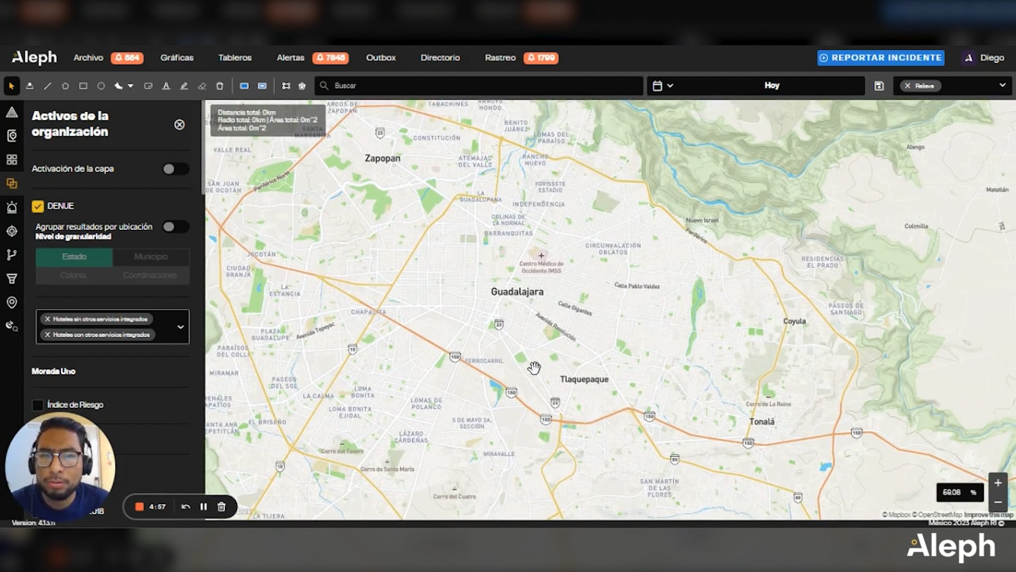Viewport: 1016px width, 572px height.
Task: Click the stamp marker tool
Action: [x=30, y=86]
